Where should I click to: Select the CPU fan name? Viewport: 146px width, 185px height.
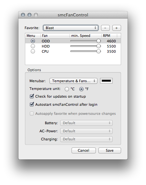(45, 51)
